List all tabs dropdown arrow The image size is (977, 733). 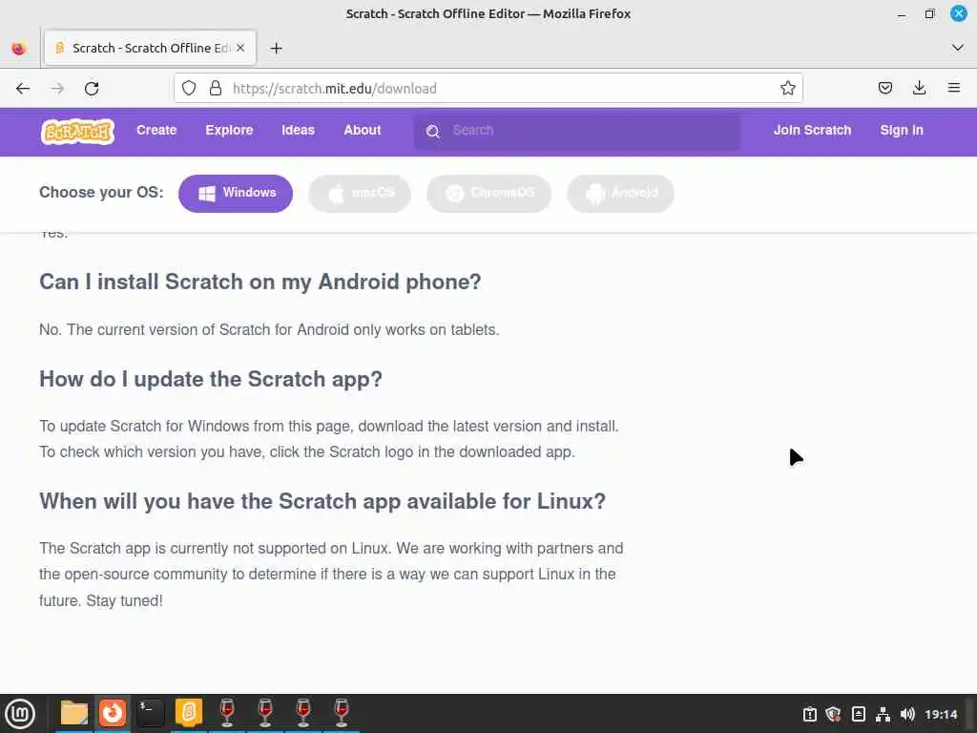[958, 48]
